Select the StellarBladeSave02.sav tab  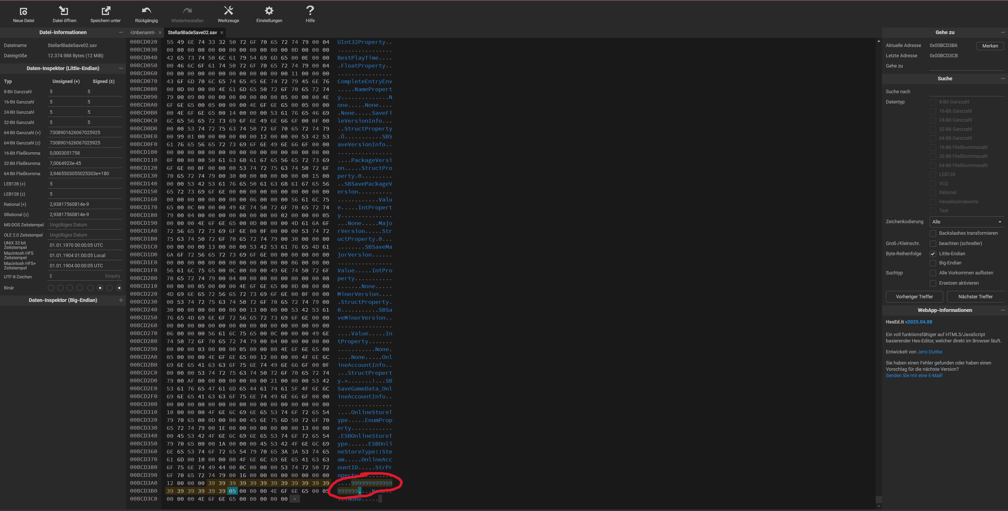pos(192,33)
